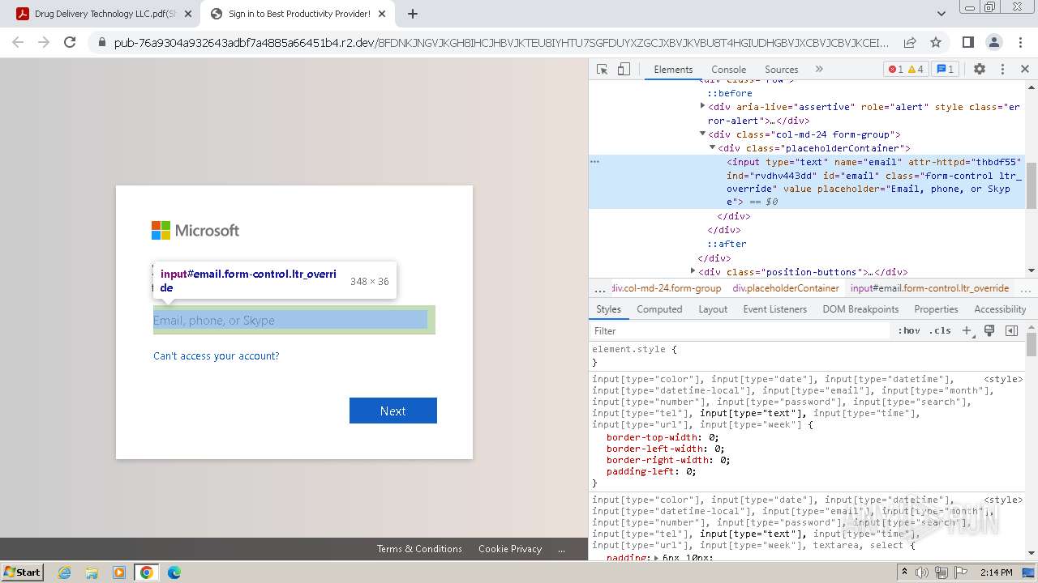1038x583 pixels.
Task: Reload the current page
Action: point(70,42)
